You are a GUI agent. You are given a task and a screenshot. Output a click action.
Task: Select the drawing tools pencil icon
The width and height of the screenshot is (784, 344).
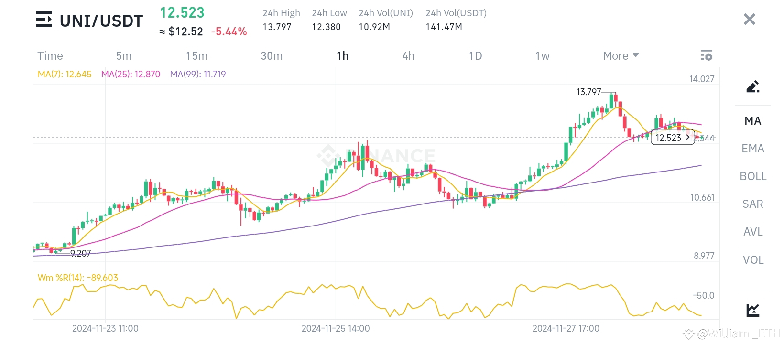tap(752, 86)
